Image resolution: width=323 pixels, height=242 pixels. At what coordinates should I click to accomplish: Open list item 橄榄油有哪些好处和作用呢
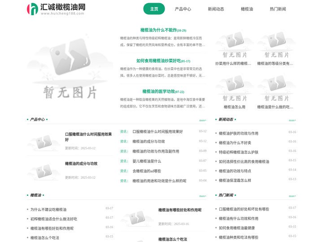pyautogui.click(x=52, y=229)
